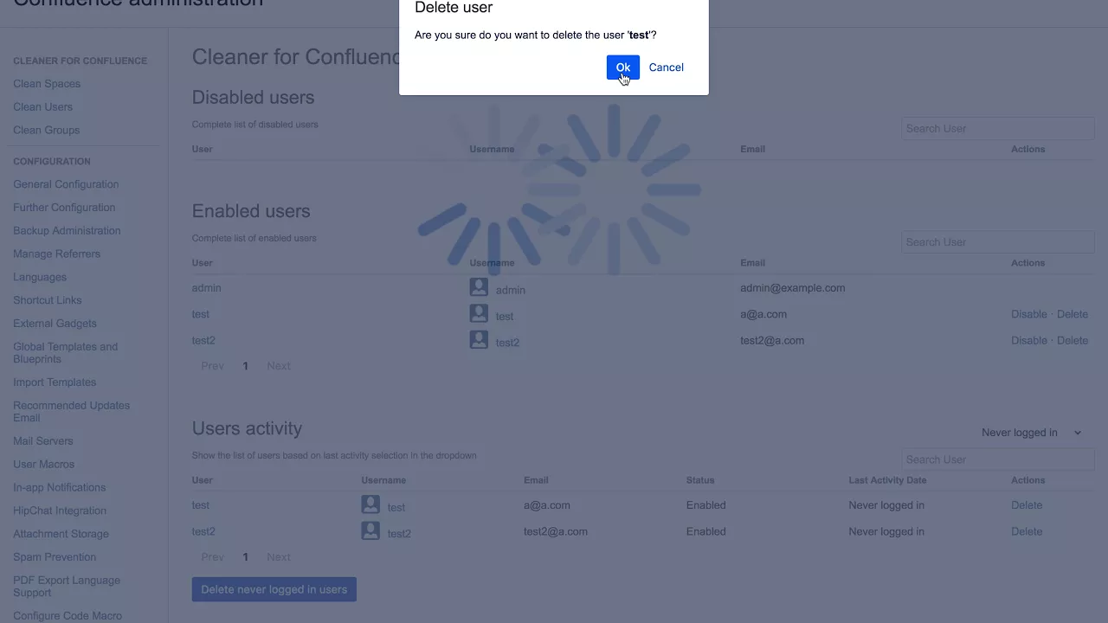Open test2 user link in Users activity

tap(203, 532)
